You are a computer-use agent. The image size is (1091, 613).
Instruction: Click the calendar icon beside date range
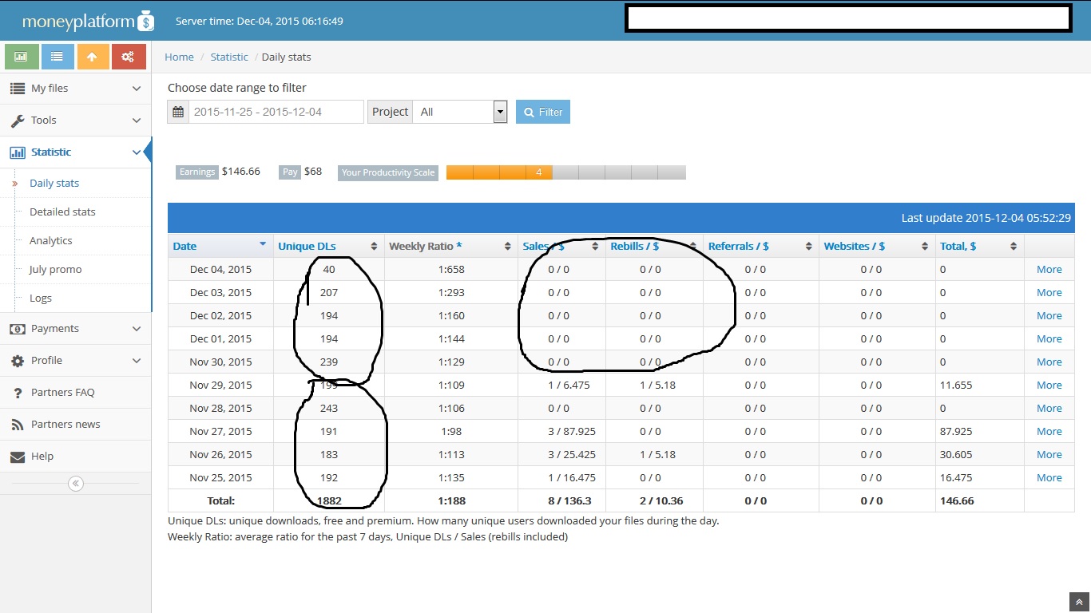coord(178,112)
